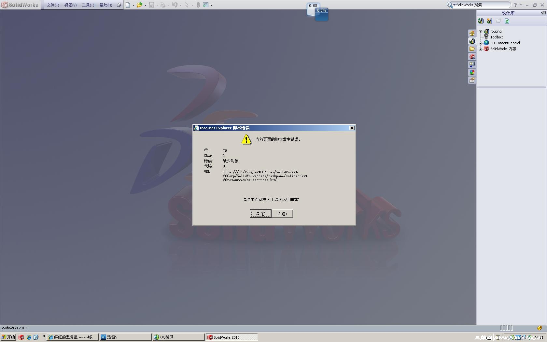The width and height of the screenshot is (547, 342).
Task: Click Create New Folder icon in 设计库
Action: point(498,21)
